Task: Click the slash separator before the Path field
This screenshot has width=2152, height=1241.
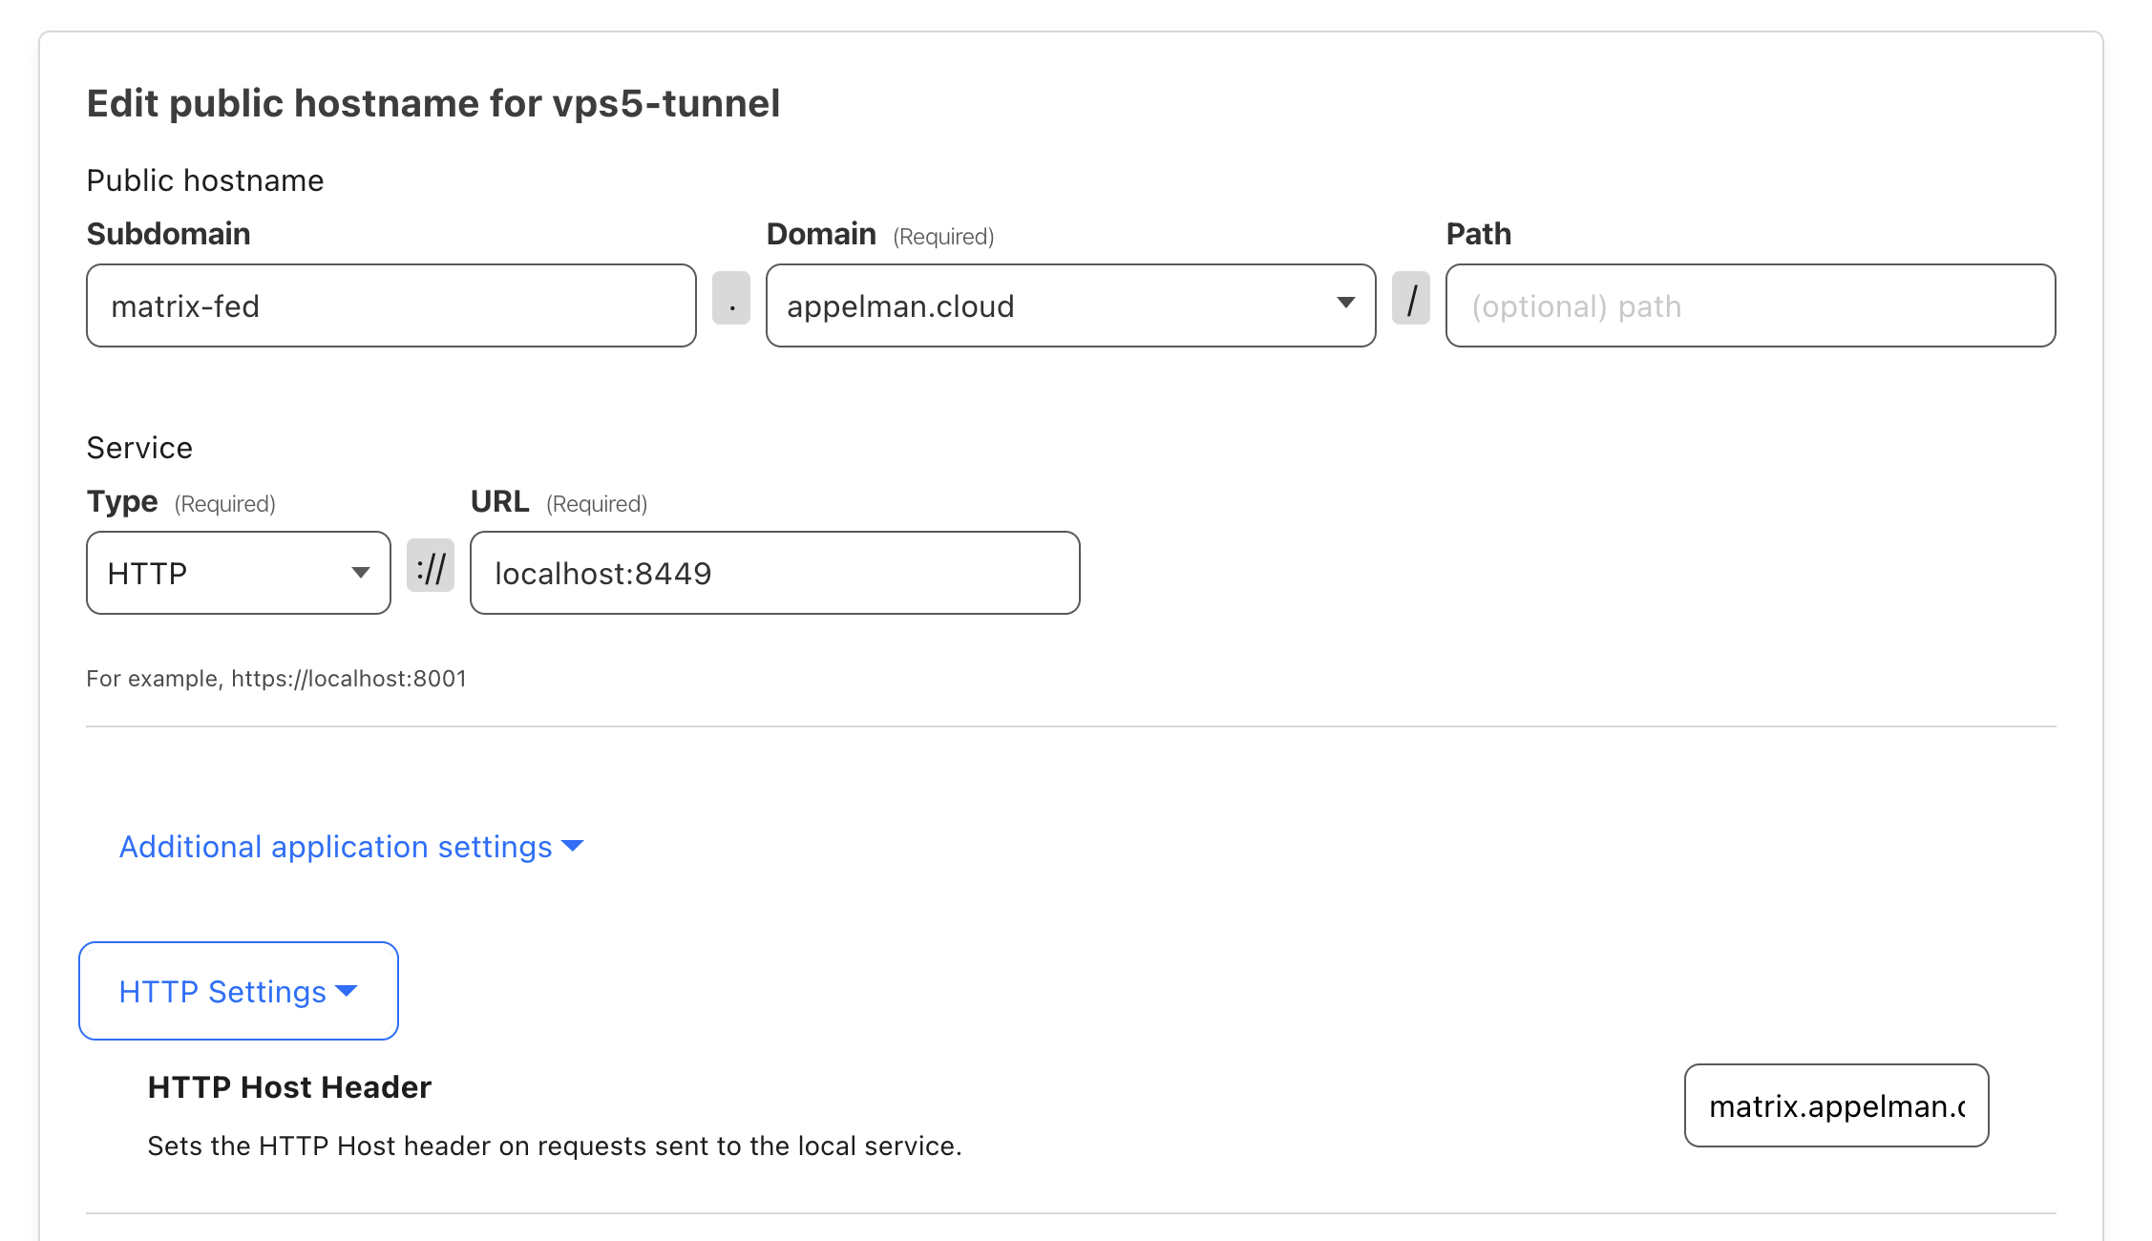Action: tap(1411, 304)
